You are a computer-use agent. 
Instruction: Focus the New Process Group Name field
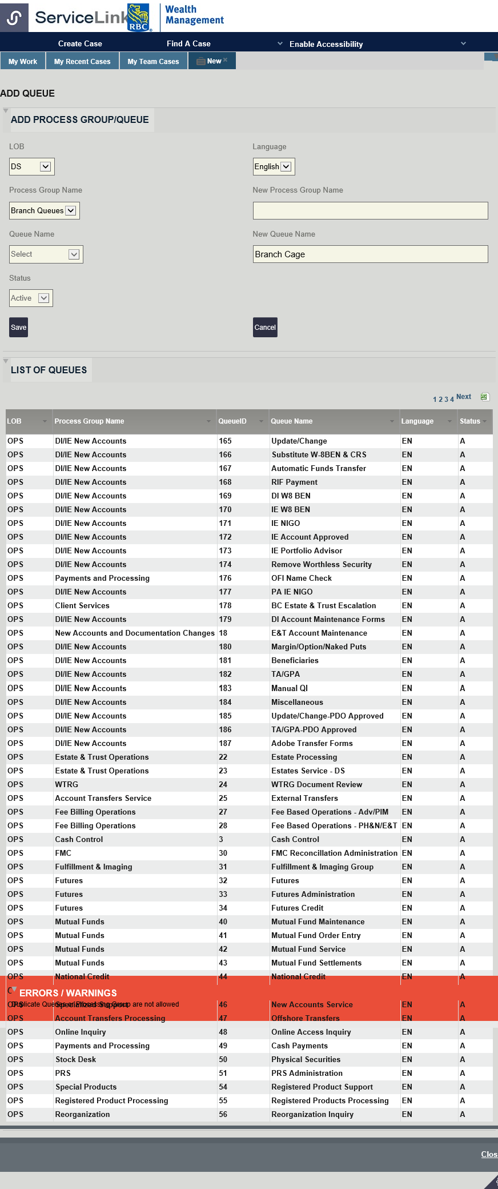tap(370, 210)
